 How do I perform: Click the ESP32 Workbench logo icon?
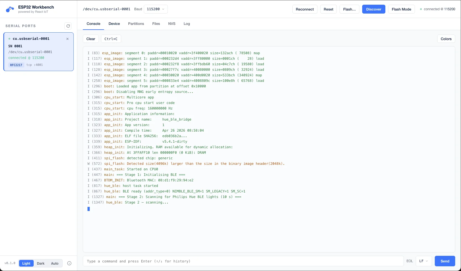(x=10, y=9)
